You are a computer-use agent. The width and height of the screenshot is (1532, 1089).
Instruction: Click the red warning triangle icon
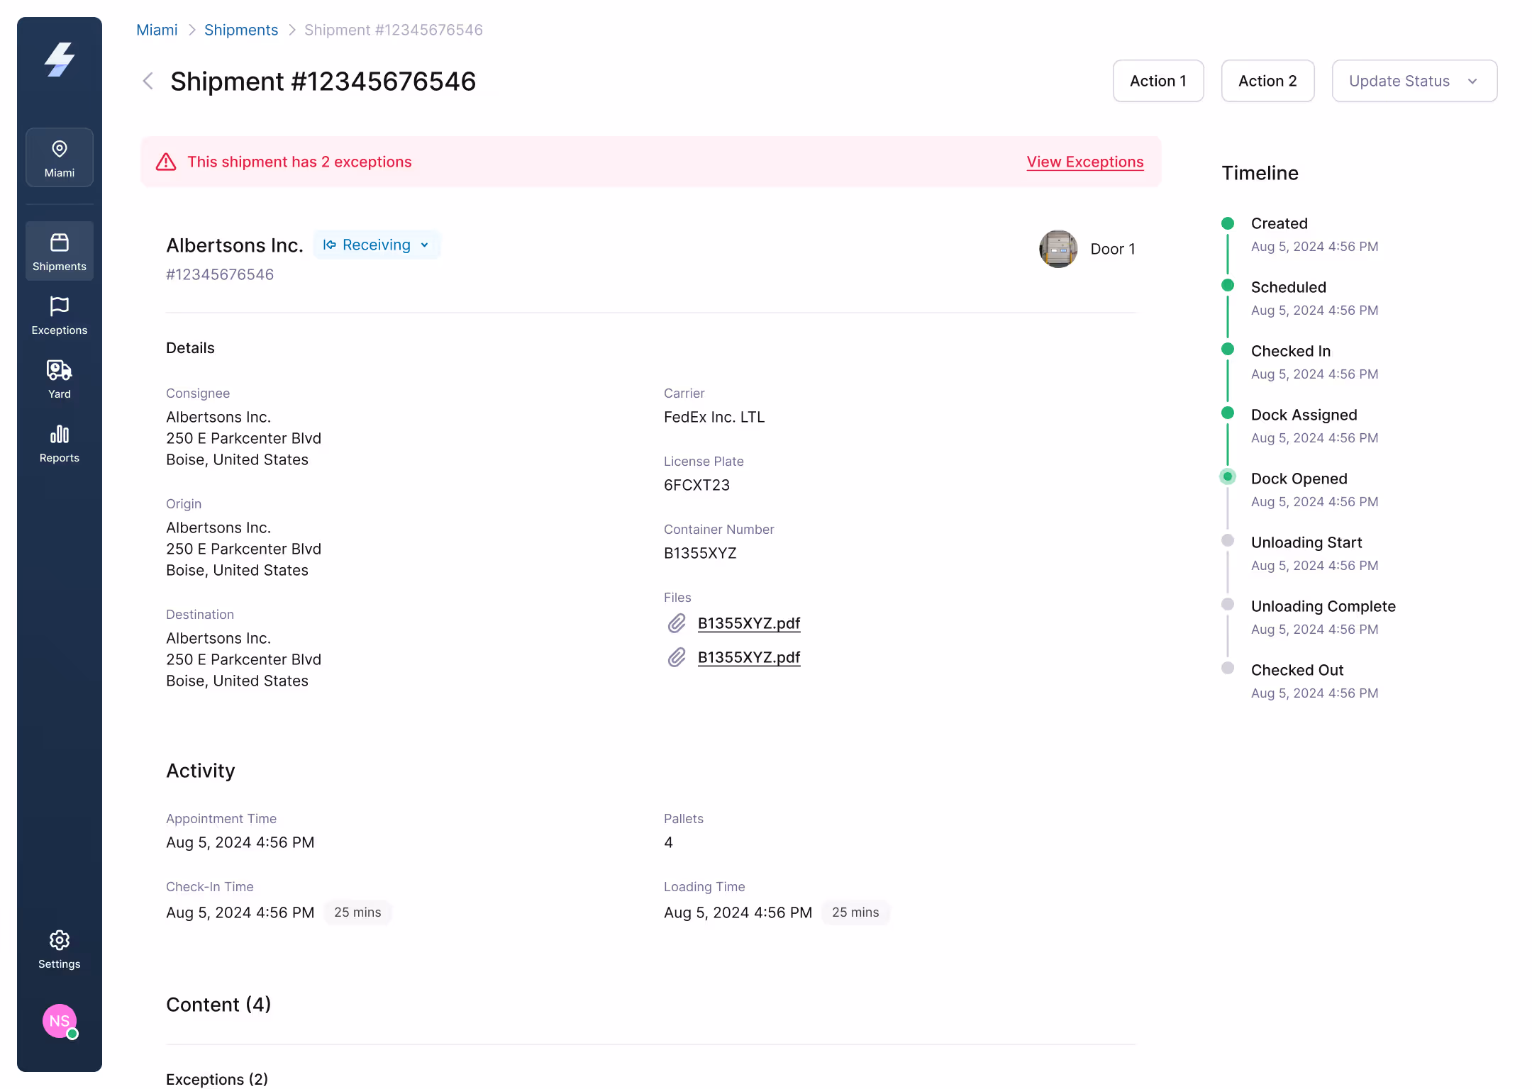(166, 162)
